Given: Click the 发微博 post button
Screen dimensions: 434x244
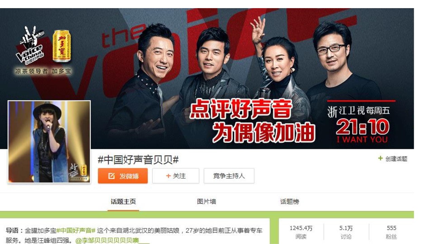Looking at the screenshot, I should click(x=123, y=176).
